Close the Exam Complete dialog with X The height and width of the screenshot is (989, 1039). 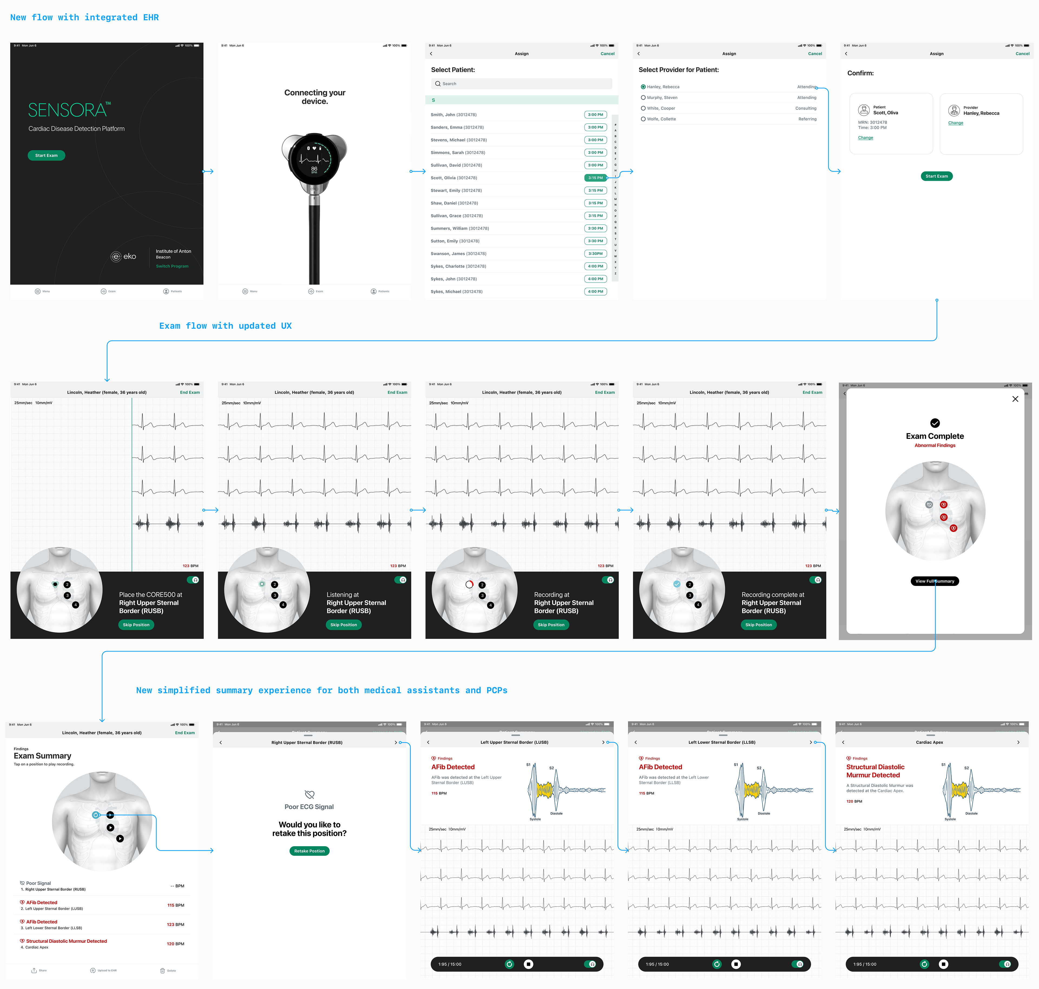coord(1015,399)
